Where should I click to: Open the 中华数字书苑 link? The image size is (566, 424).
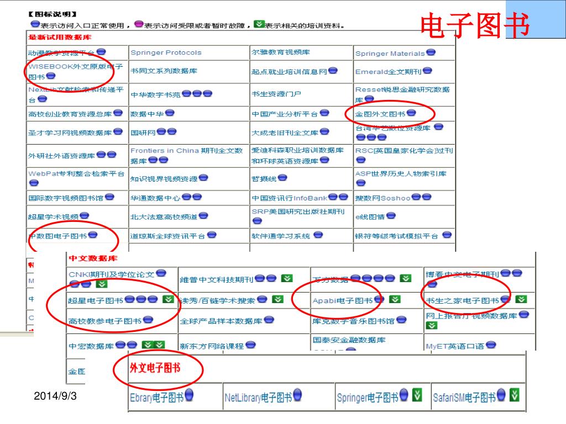155,95
